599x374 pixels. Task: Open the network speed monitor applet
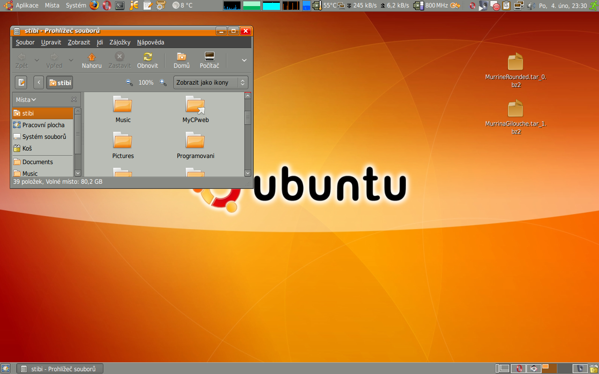(x=373, y=6)
